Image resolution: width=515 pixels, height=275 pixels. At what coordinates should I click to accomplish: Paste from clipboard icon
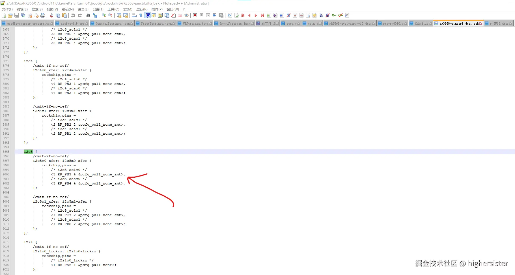pos(64,15)
